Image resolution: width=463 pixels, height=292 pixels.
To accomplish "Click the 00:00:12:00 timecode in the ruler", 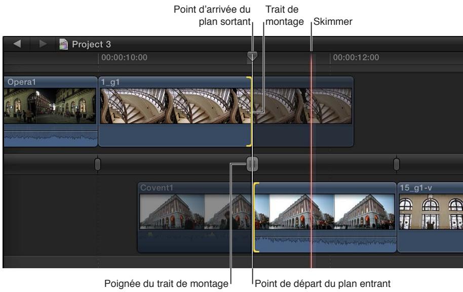I will pos(356,57).
